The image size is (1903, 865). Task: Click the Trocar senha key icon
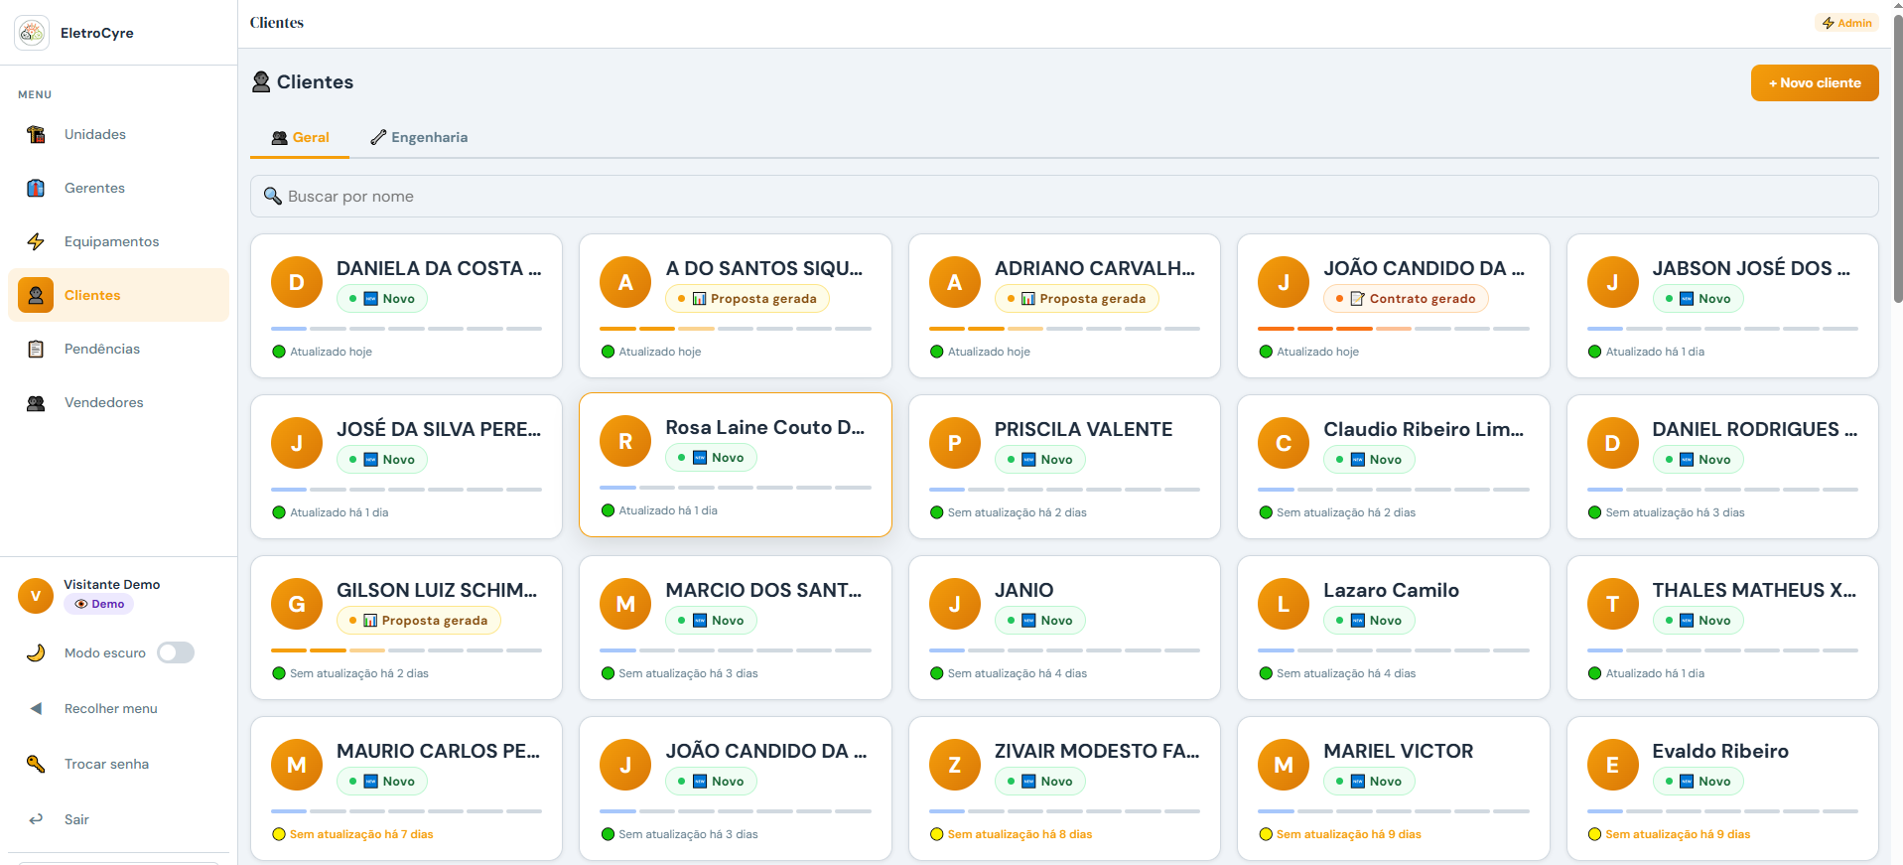click(x=36, y=764)
